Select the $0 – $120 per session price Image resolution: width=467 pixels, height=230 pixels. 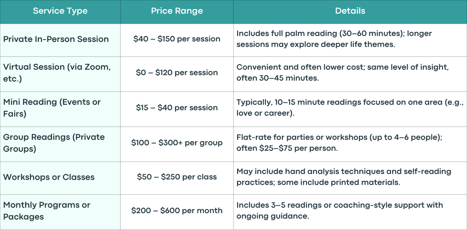pyautogui.click(x=177, y=72)
